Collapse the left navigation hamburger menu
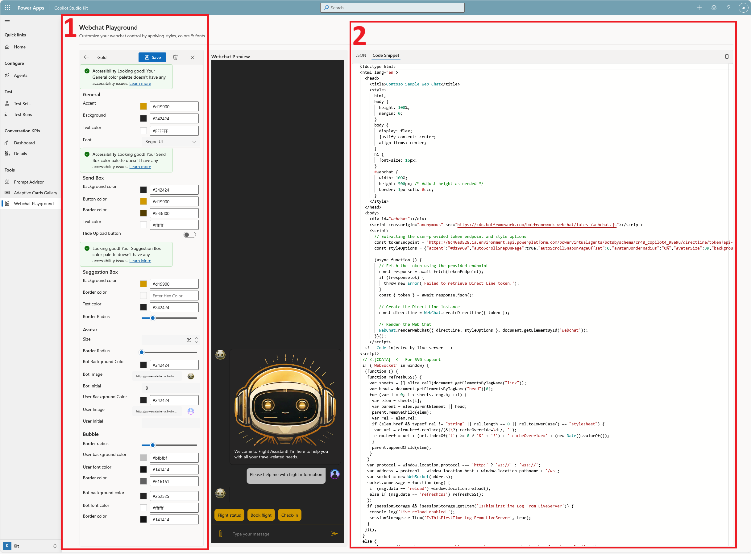This screenshot has height=554, width=751. (x=7, y=22)
